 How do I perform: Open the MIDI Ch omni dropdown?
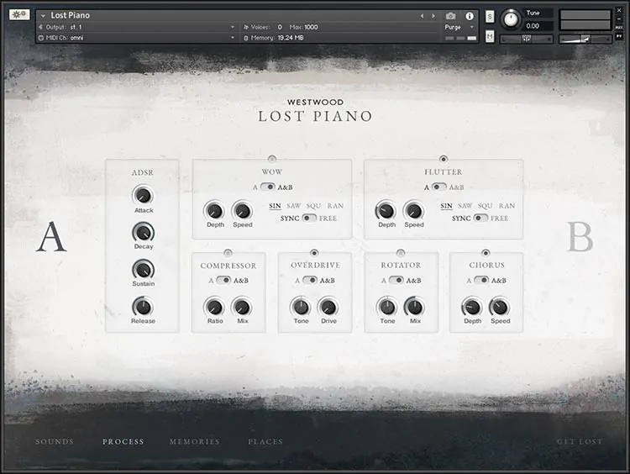tap(137, 37)
